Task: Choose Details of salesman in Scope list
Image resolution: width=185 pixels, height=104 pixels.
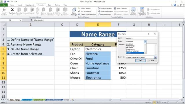Action: coord(135,51)
